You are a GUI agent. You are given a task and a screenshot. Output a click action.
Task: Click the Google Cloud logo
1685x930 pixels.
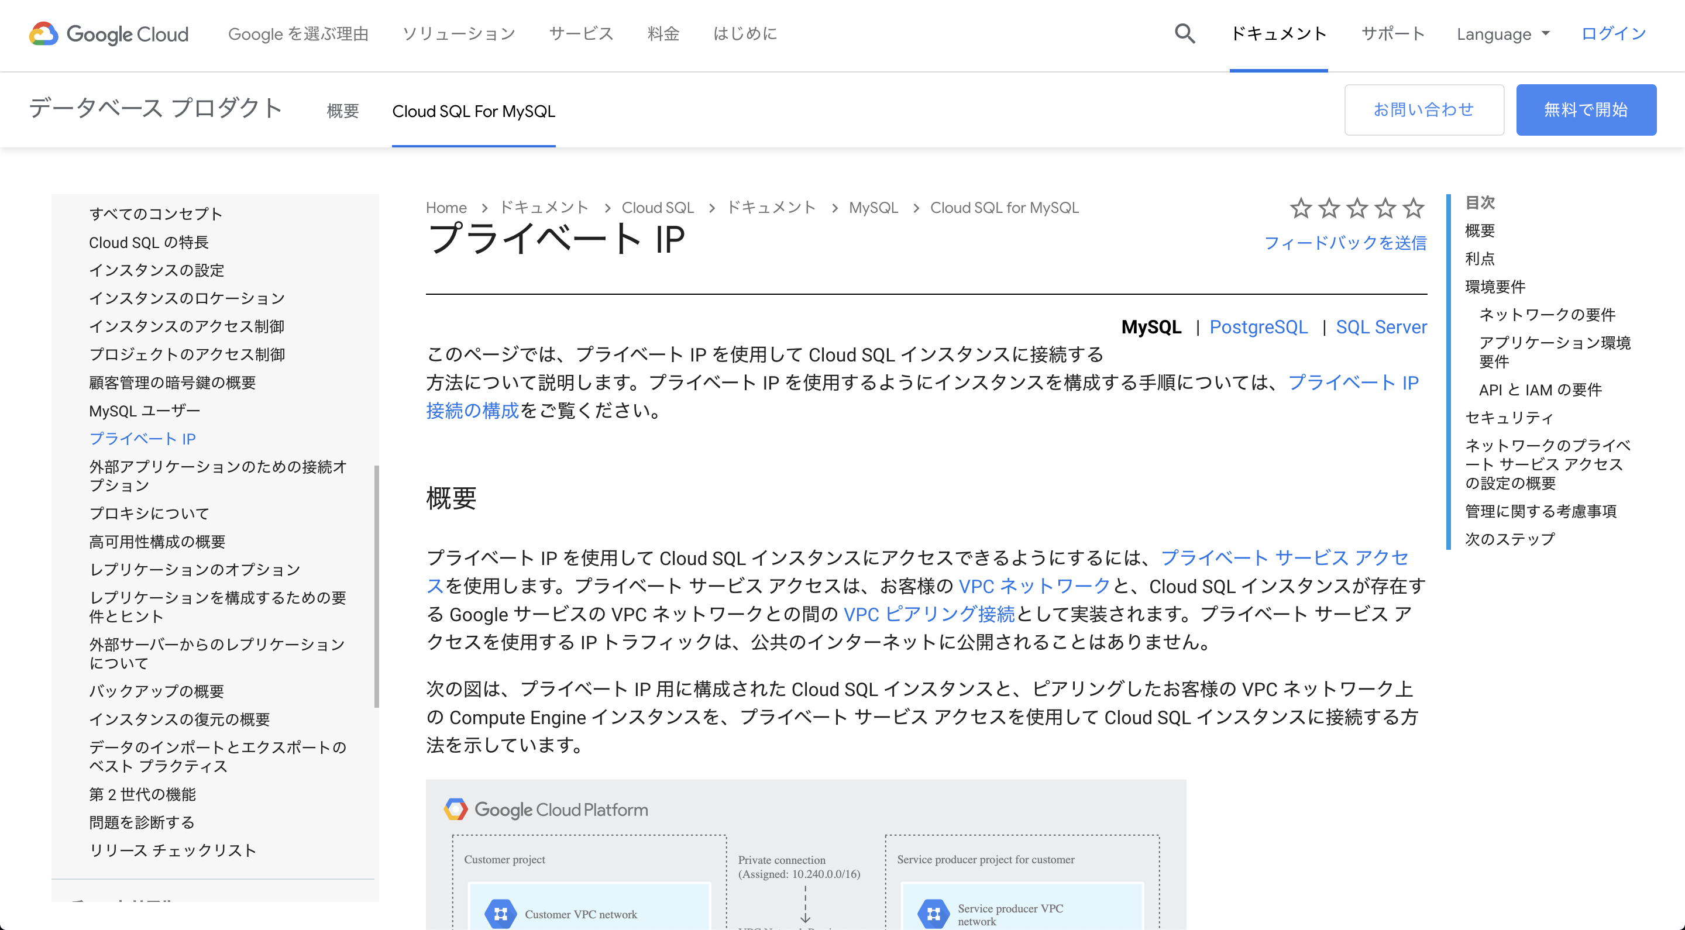109,34
